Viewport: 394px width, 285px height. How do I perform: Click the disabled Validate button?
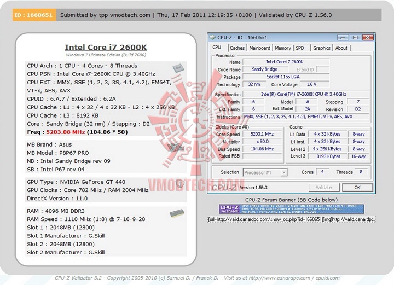point(323,187)
